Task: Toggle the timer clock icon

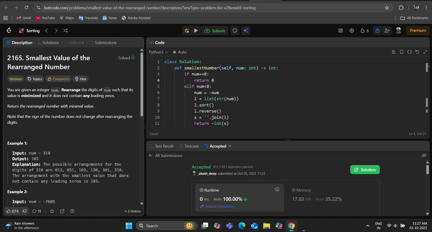Action: tap(377, 31)
